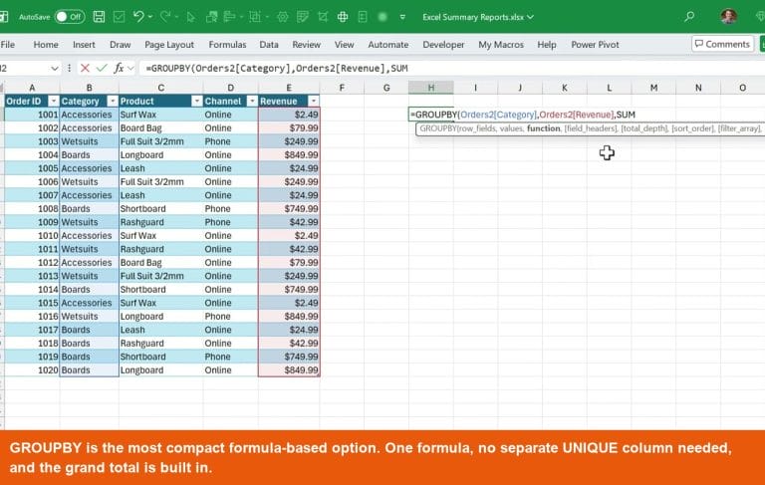765x485 pixels.
Task: Click the cross-arrows move icon in toolbar
Action: 343,17
